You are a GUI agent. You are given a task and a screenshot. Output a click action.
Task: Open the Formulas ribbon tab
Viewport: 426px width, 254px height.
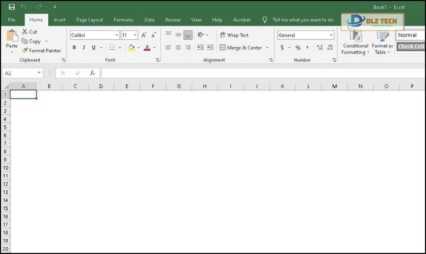[x=124, y=20]
